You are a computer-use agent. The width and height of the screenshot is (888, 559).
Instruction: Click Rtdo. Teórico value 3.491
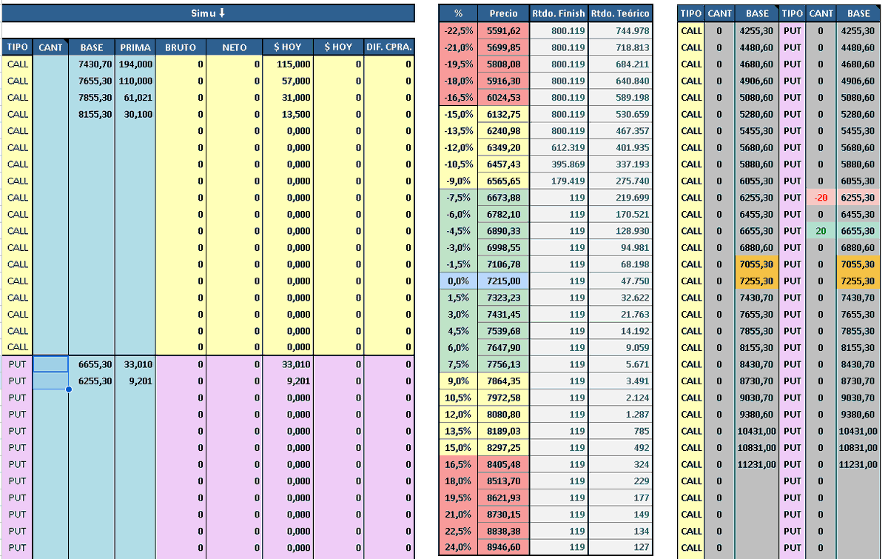pyautogui.click(x=621, y=381)
